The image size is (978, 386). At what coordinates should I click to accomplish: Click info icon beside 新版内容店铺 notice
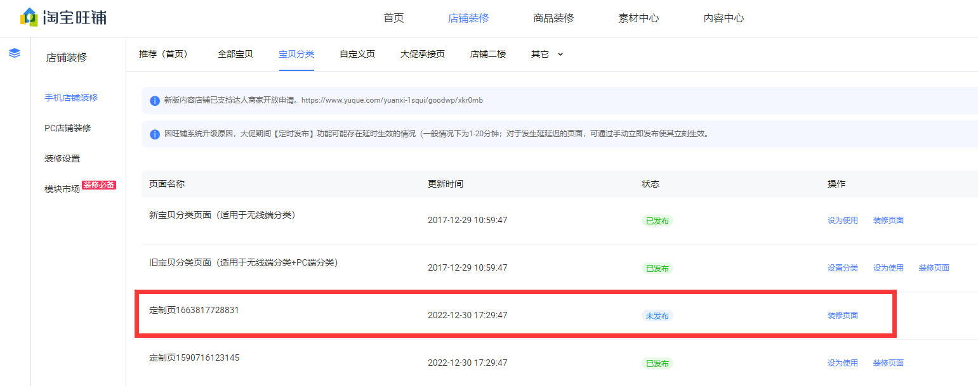[x=155, y=101]
